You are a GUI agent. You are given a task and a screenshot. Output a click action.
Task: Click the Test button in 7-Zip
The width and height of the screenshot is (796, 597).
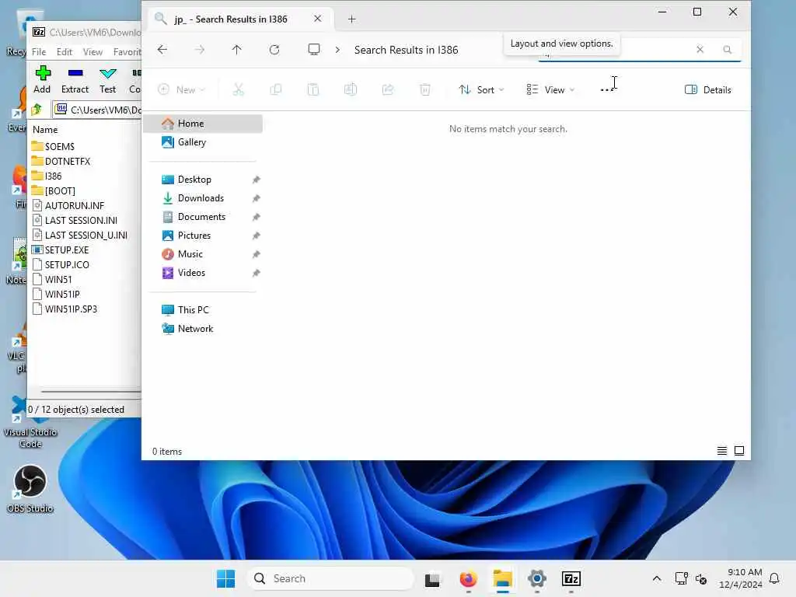(x=107, y=79)
